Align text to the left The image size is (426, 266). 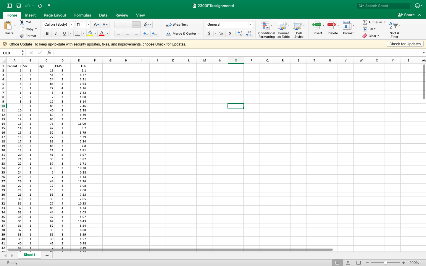(x=119, y=33)
